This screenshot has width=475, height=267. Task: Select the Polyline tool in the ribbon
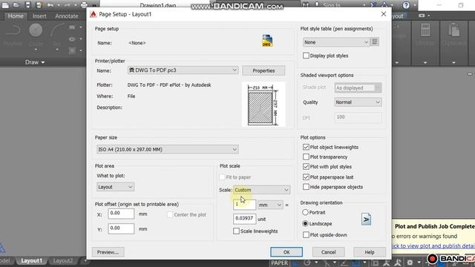click(13, 33)
